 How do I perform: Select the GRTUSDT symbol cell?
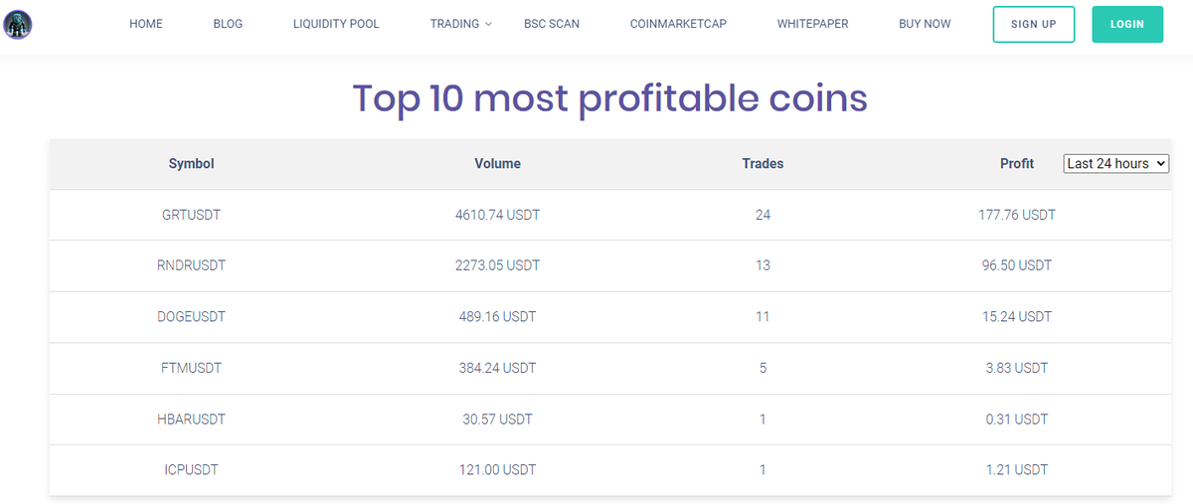(x=191, y=215)
